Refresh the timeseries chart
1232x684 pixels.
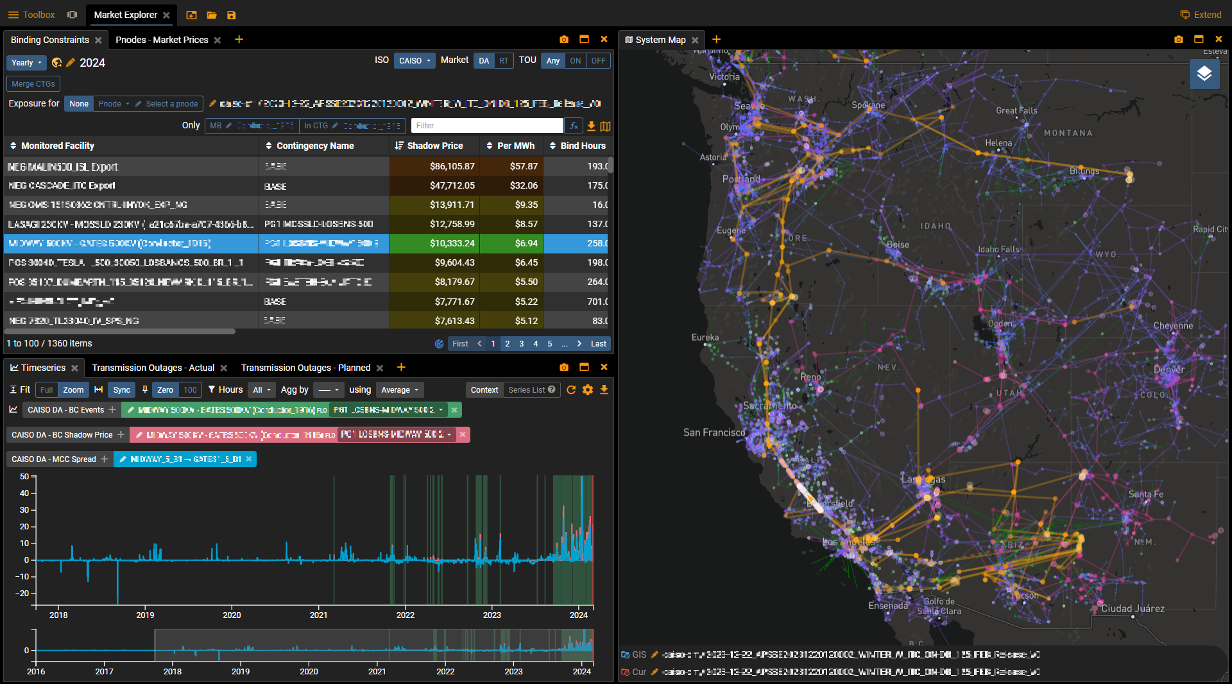(x=571, y=389)
